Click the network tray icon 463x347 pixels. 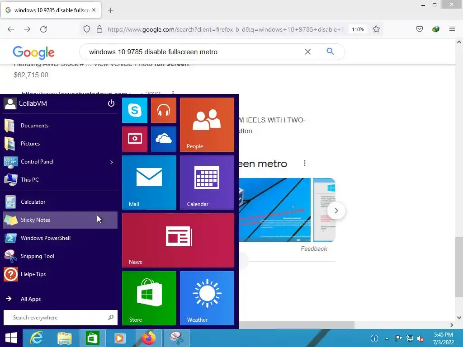click(x=410, y=338)
